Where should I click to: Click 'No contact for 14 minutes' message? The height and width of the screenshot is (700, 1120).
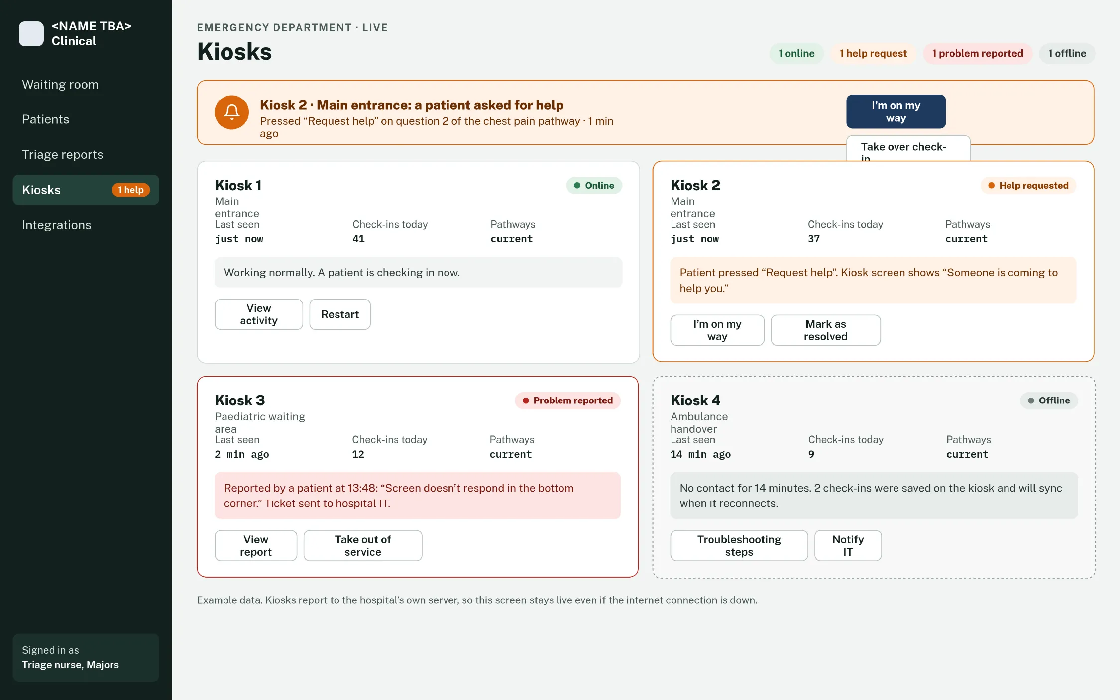click(x=874, y=496)
